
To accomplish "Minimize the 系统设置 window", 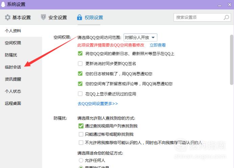I will pyautogui.click(x=220, y=5).
